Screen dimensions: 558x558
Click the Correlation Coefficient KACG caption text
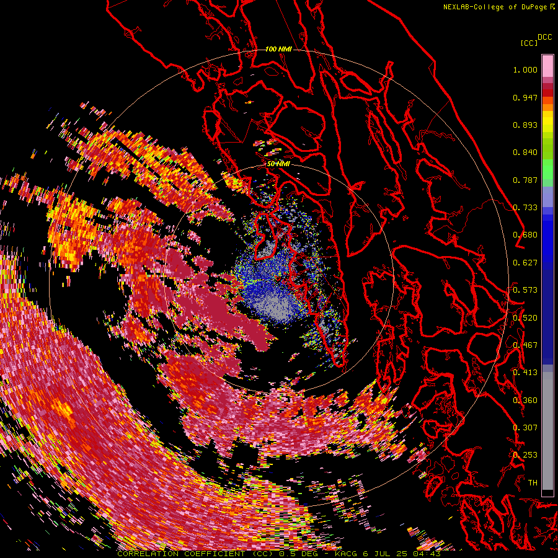coord(279,554)
